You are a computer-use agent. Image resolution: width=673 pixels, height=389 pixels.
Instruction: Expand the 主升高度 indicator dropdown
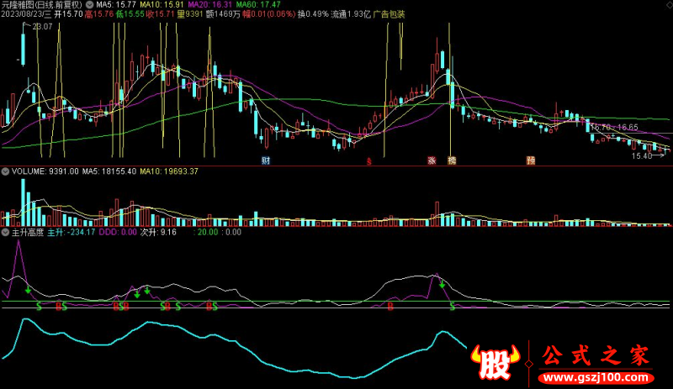point(5,233)
